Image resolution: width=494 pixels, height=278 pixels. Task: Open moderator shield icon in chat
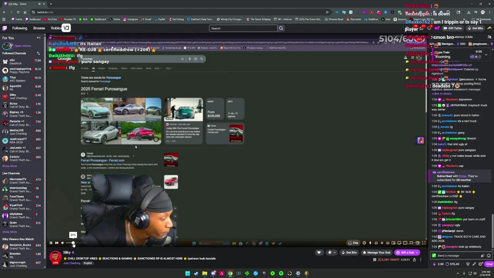click(x=468, y=264)
